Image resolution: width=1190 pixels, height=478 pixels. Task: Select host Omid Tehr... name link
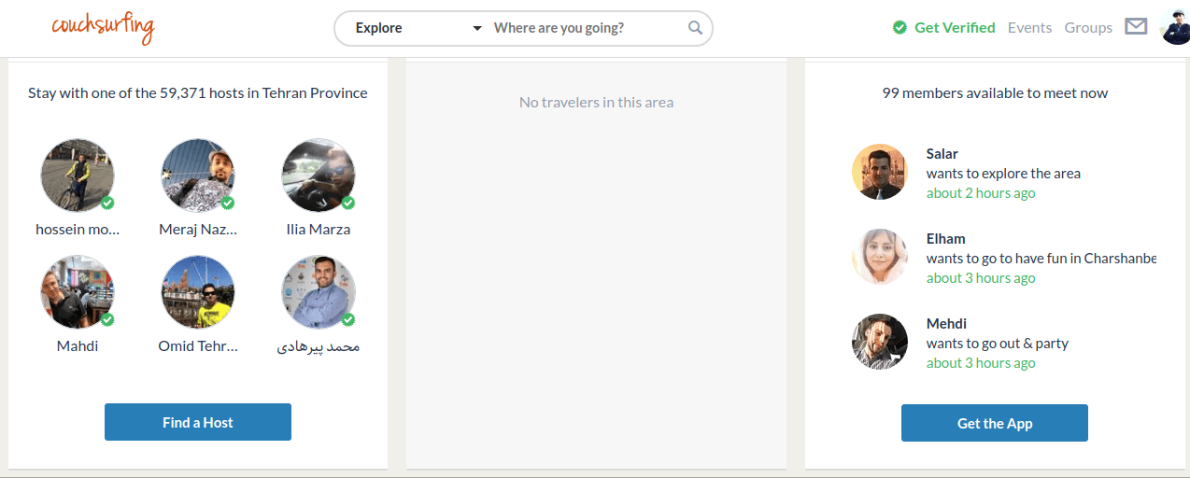pos(198,346)
